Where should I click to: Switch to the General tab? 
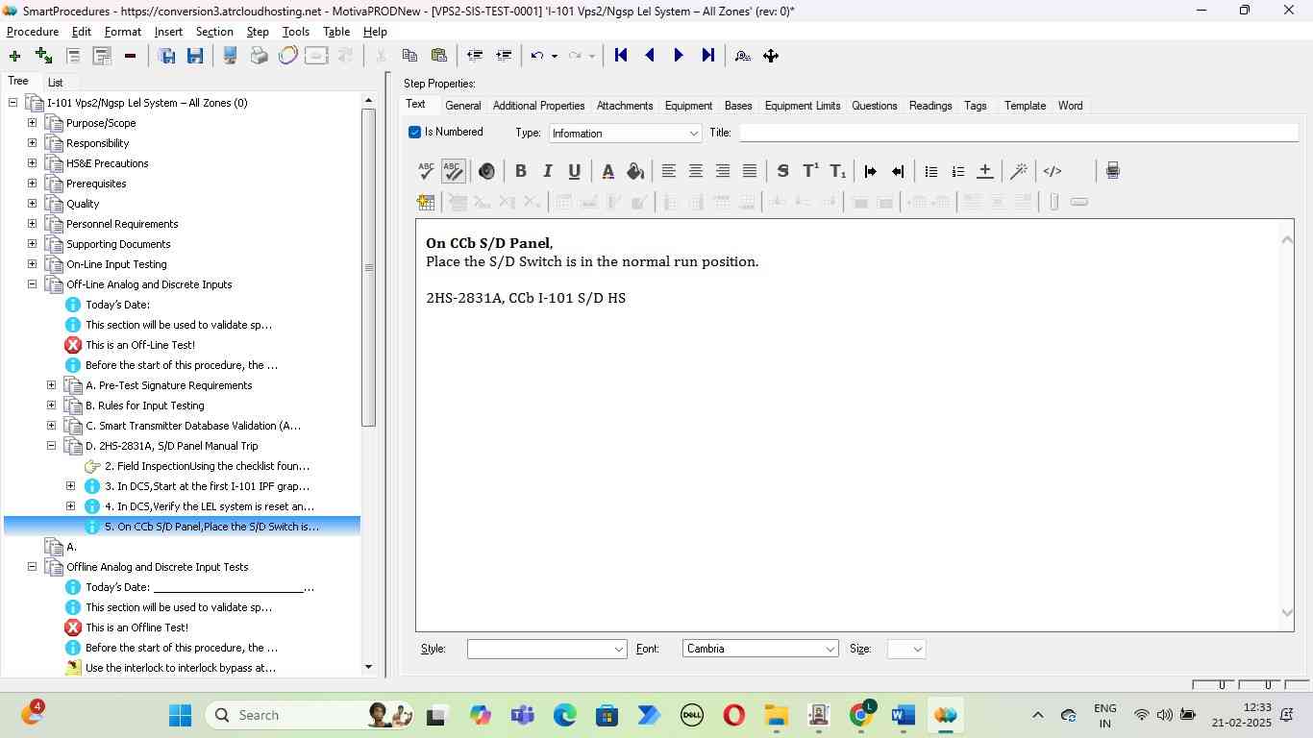462,106
